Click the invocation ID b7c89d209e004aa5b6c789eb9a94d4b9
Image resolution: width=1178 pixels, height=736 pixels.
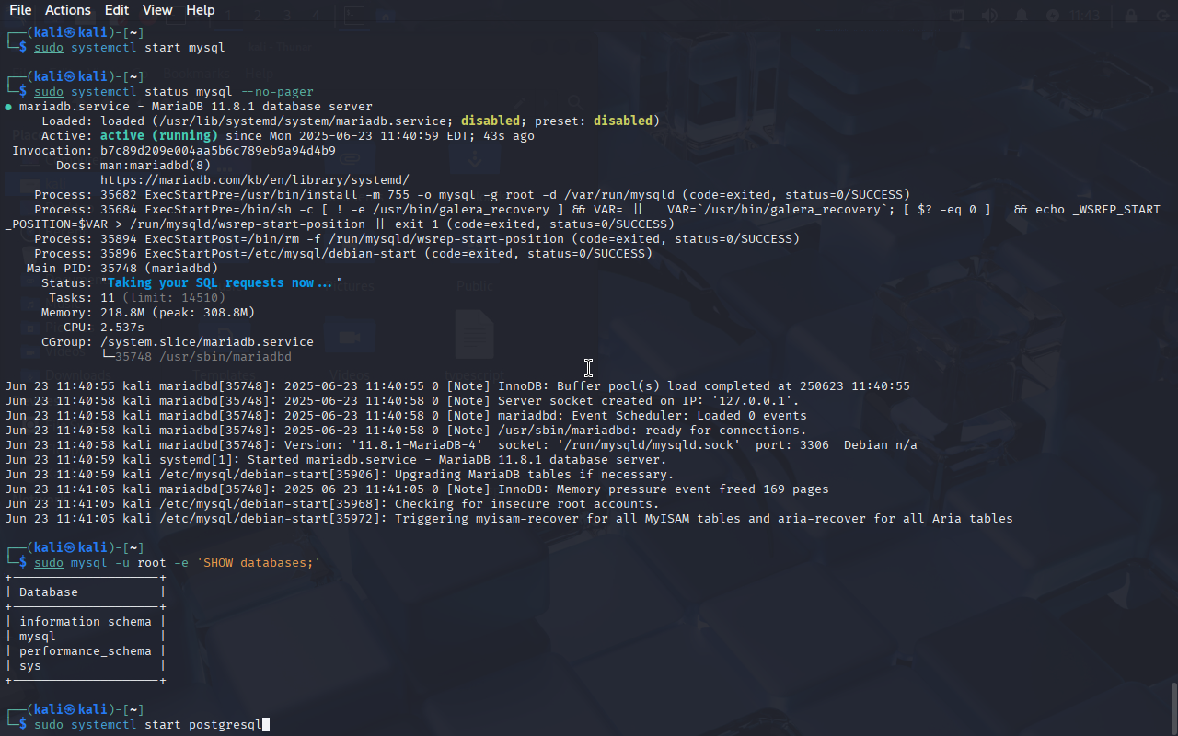pos(218,151)
